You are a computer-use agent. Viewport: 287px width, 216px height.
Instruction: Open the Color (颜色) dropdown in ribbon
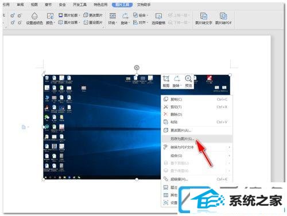pos(51,19)
